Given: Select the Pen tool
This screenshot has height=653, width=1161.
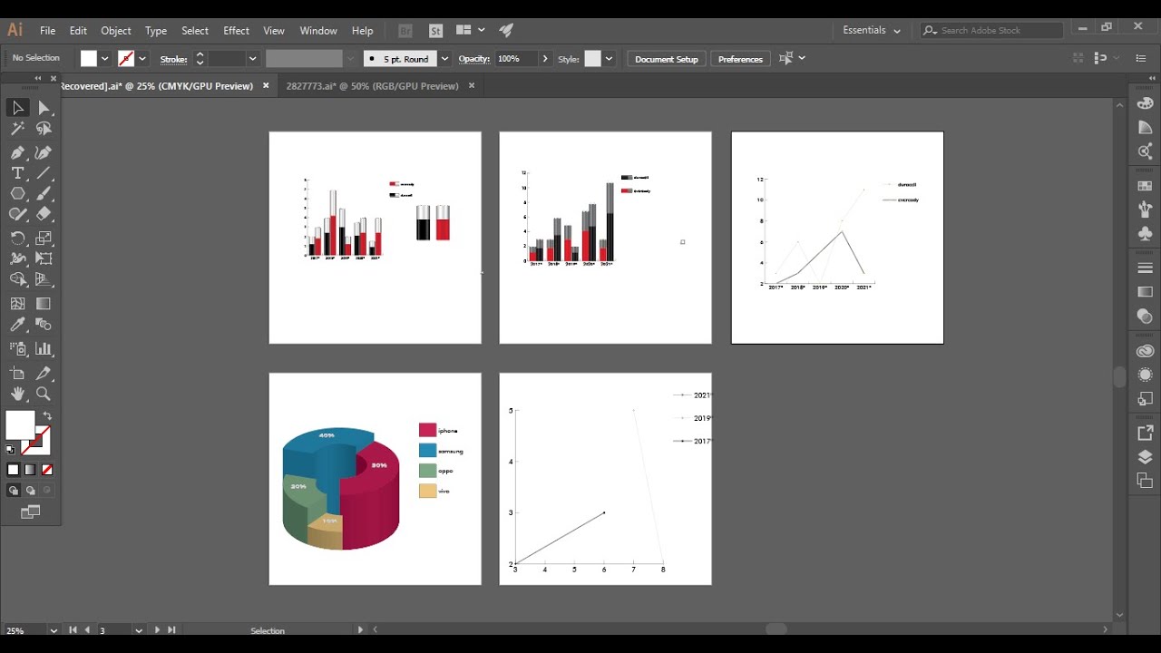Looking at the screenshot, I should click(x=17, y=152).
